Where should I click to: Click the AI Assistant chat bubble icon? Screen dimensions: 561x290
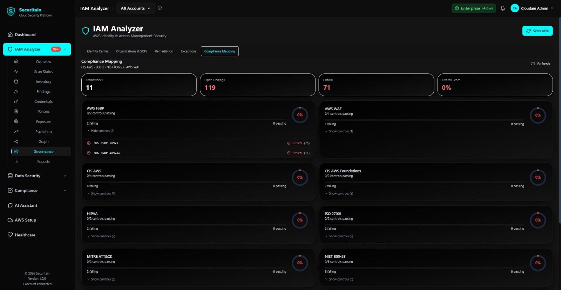click(x=10, y=205)
